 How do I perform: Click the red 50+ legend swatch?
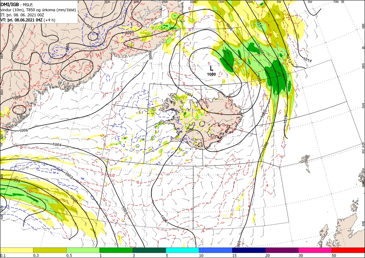coord(348,250)
